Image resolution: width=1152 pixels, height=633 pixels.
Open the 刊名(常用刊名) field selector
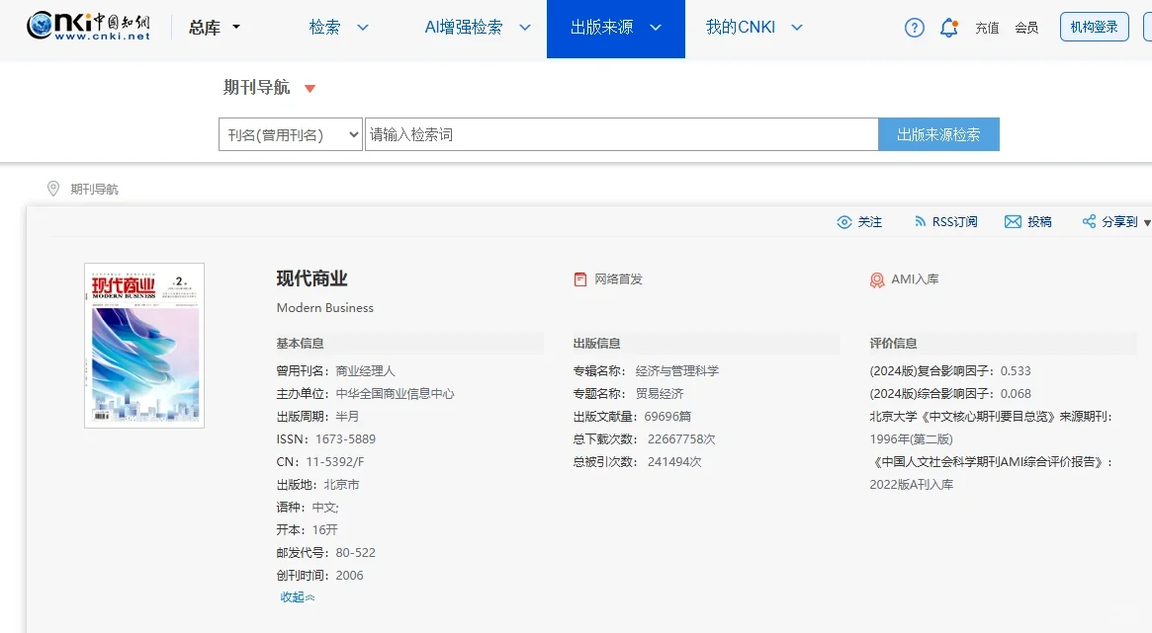click(x=290, y=134)
